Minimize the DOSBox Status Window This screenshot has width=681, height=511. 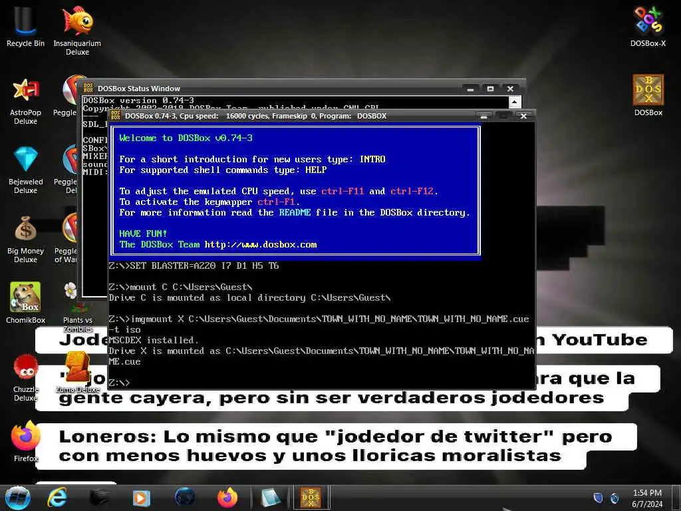[470, 88]
